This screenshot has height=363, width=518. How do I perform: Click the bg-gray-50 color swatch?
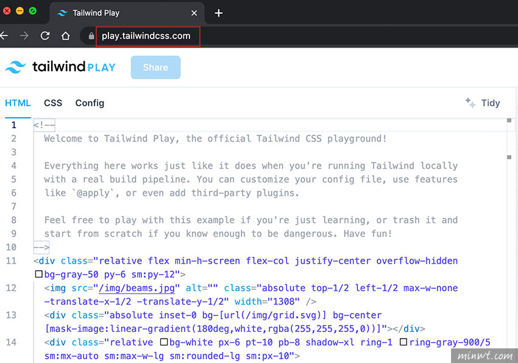pos(38,274)
